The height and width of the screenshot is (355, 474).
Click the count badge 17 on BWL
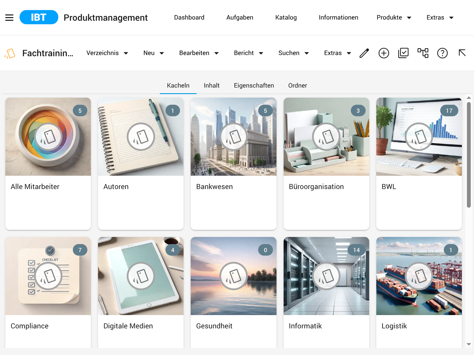point(449,111)
